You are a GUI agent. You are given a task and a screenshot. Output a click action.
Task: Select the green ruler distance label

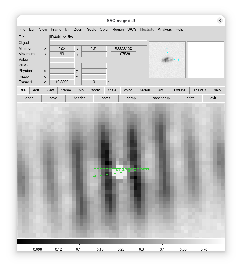121,170
